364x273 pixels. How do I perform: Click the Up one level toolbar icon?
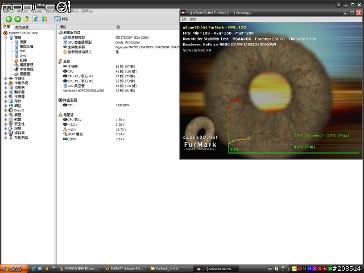(27, 19)
